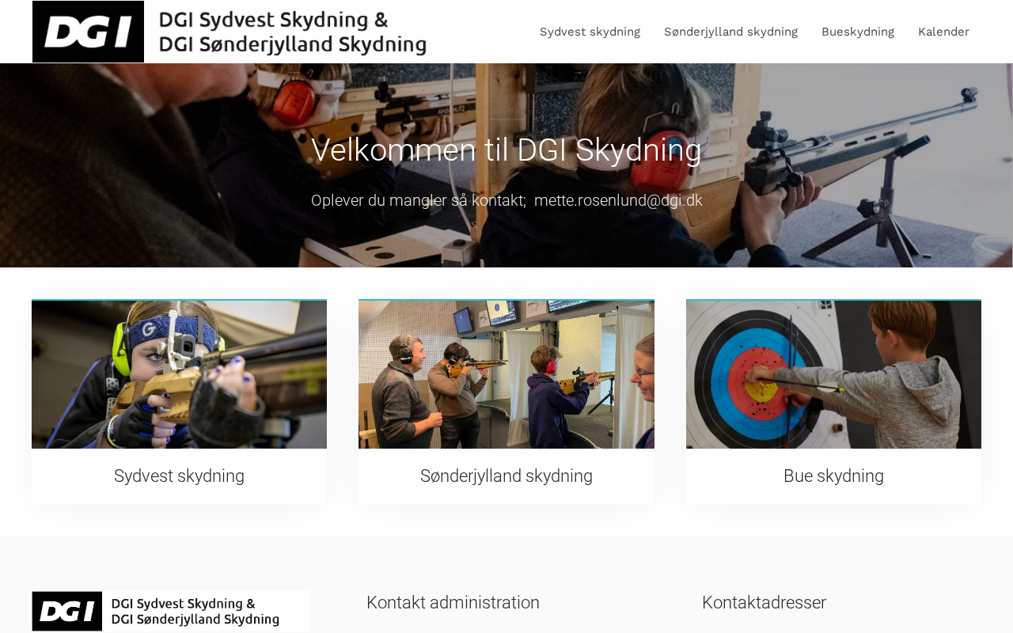Select the Bue skydning target image

[x=833, y=374]
